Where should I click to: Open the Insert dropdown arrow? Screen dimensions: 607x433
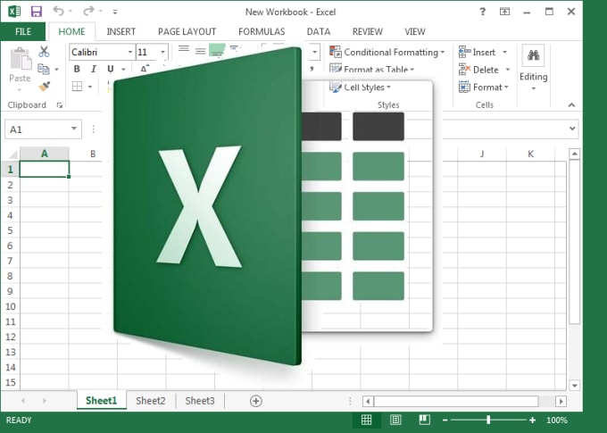click(x=505, y=53)
